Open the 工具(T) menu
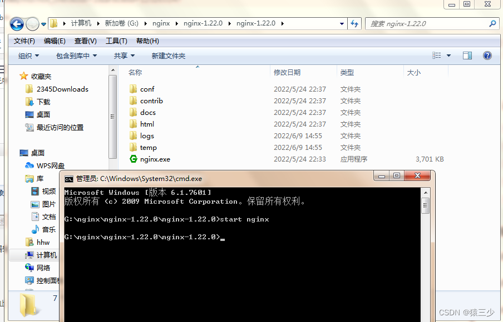This screenshot has width=503, height=322. coord(116,41)
